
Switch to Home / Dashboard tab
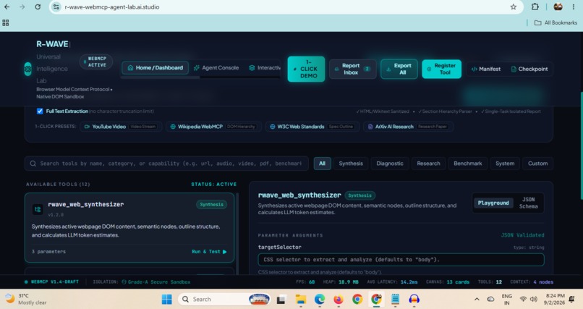click(155, 68)
